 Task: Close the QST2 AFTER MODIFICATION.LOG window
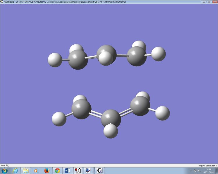coord(215,2)
